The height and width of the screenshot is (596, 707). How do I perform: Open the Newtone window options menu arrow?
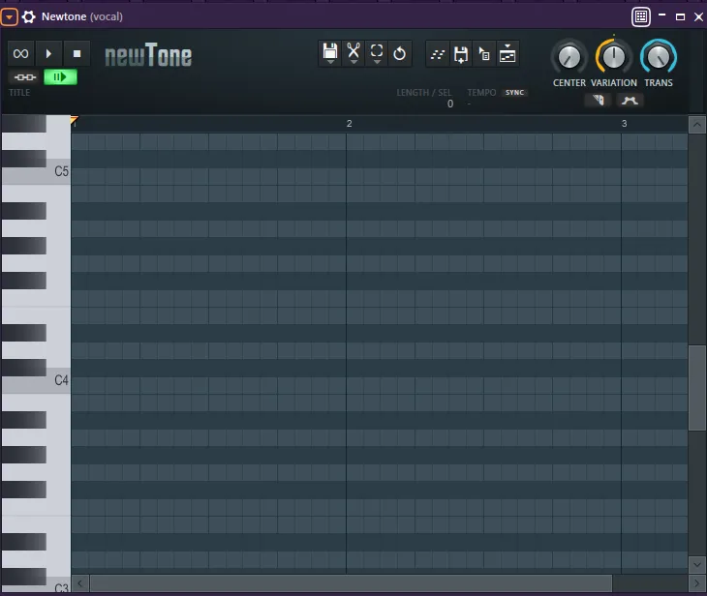coord(10,16)
